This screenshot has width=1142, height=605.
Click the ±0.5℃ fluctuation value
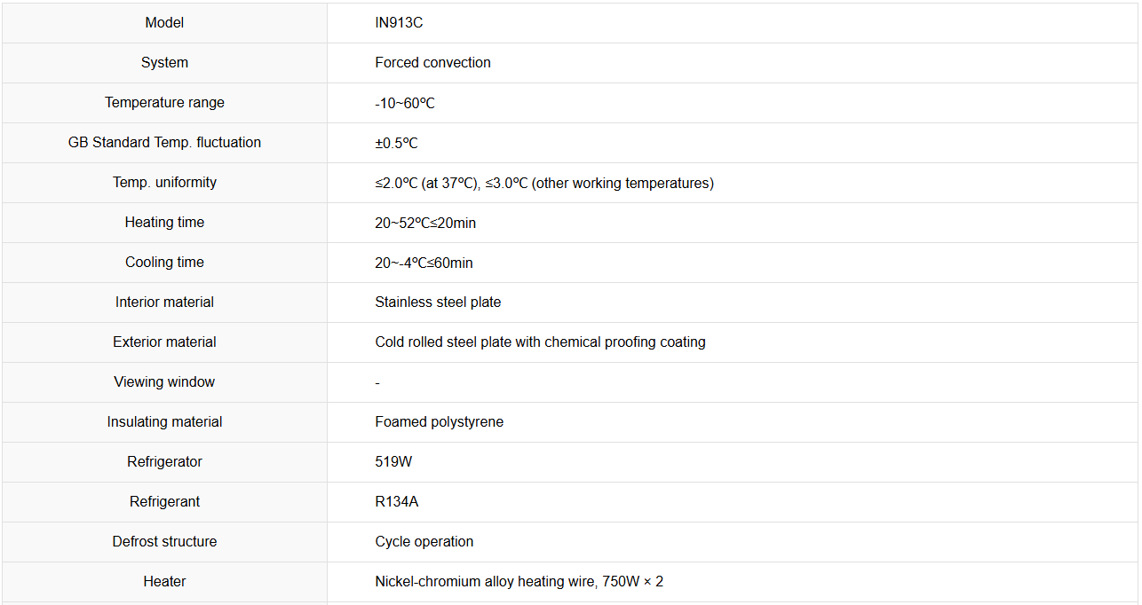coord(396,143)
